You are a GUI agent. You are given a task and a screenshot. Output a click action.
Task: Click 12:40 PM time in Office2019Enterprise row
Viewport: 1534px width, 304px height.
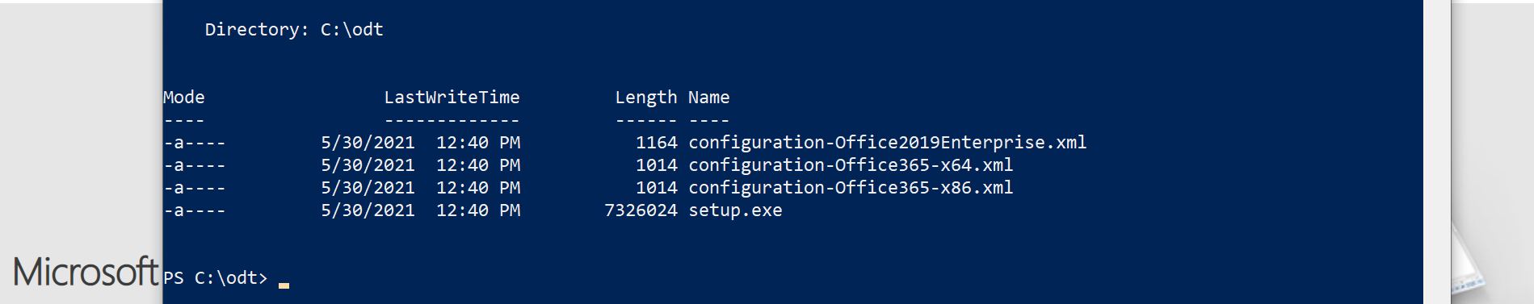point(478,143)
